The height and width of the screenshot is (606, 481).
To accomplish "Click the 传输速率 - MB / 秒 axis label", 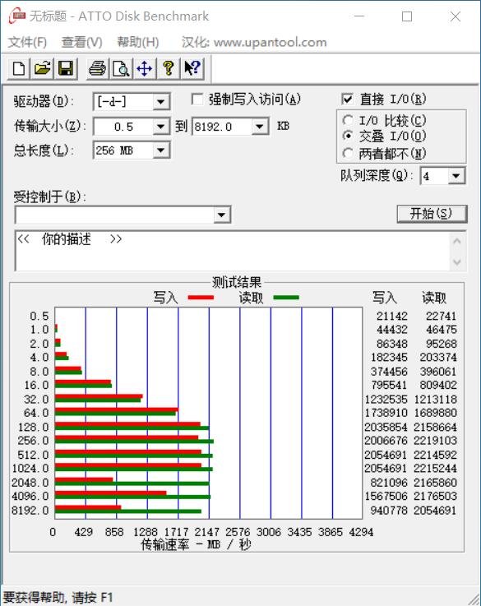I will tap(196, 544).
